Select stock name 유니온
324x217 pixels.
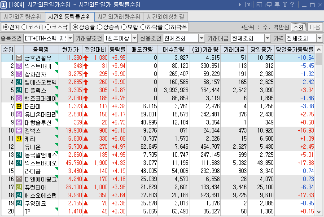(33, 146)
